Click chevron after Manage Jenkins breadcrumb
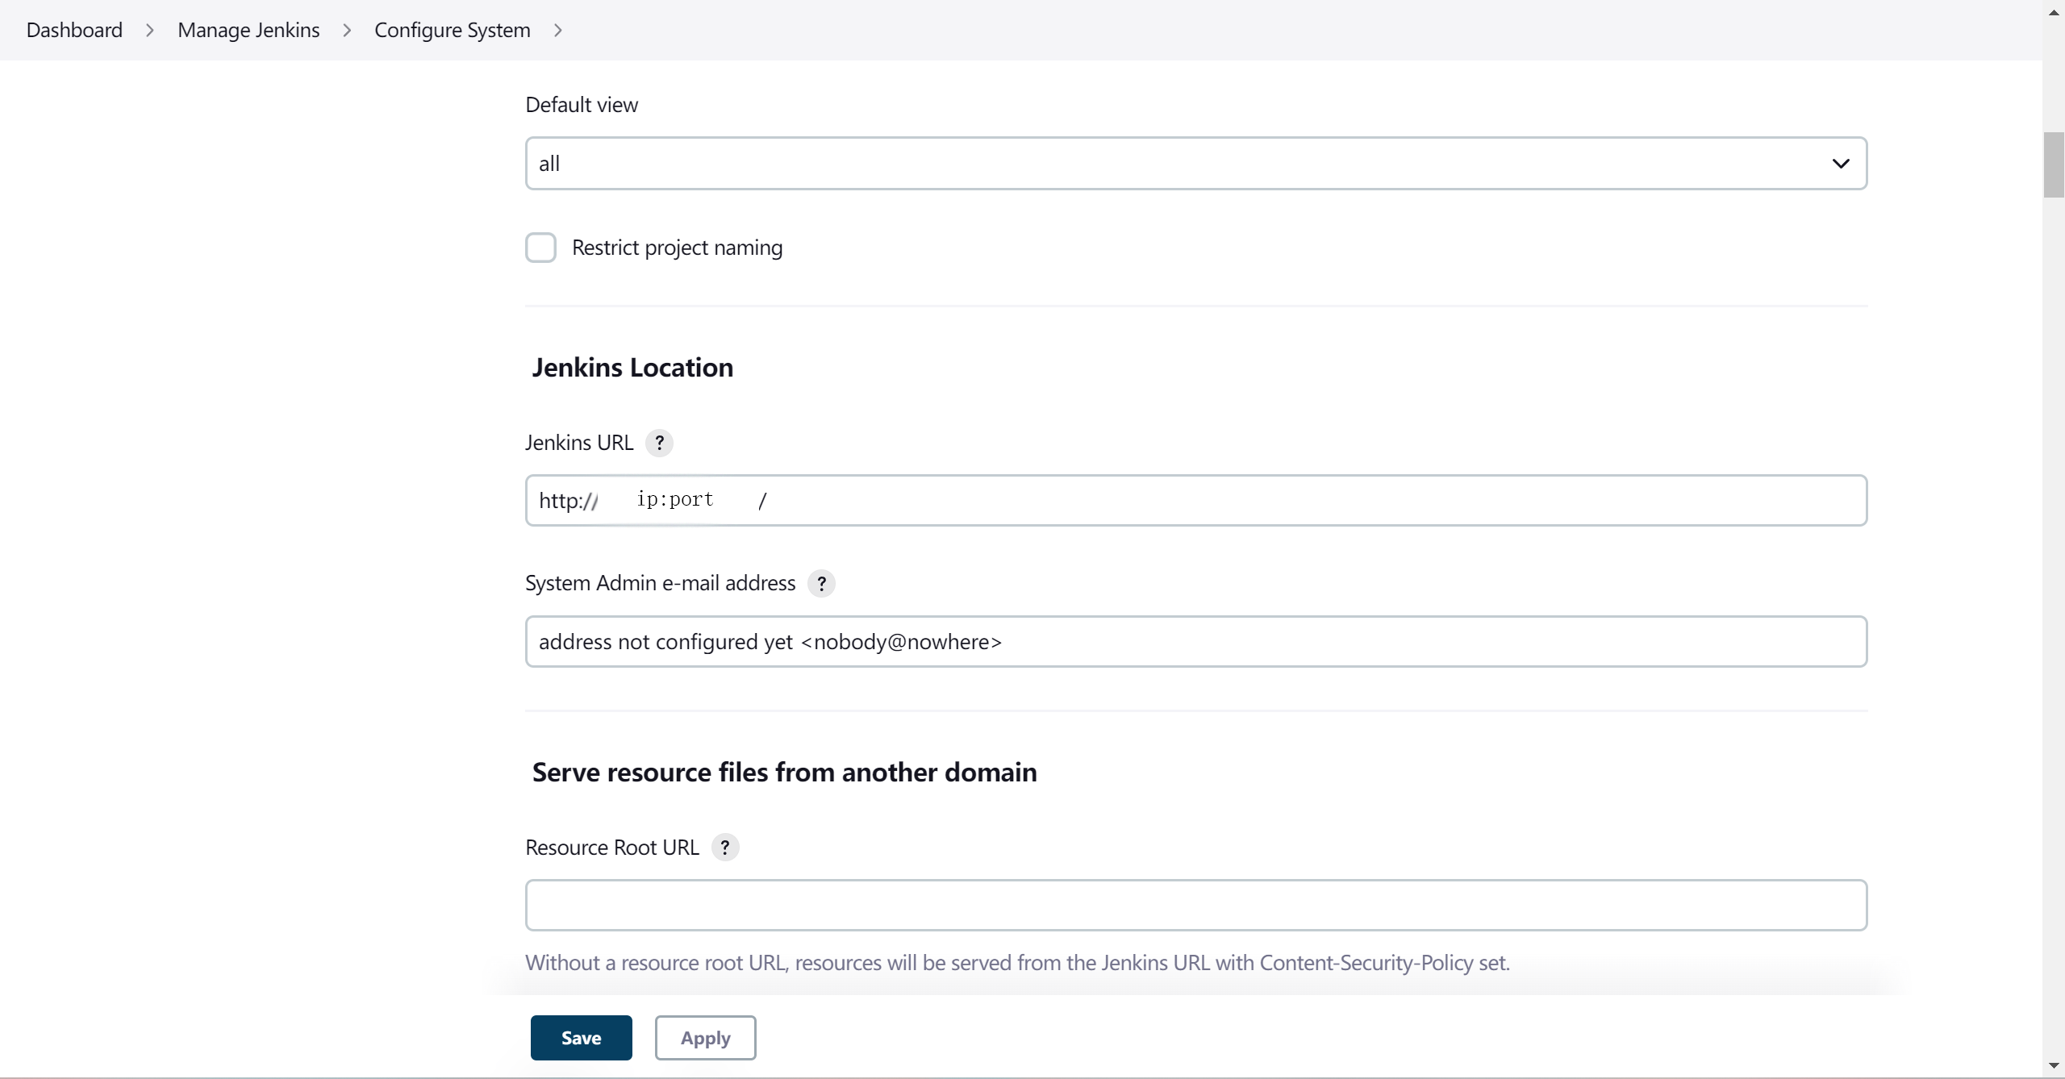Screen dimensions: 2065x1079 pos(347,30)
